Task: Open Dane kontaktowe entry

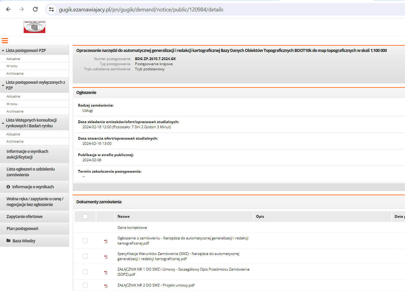Action: click(132, 228)
